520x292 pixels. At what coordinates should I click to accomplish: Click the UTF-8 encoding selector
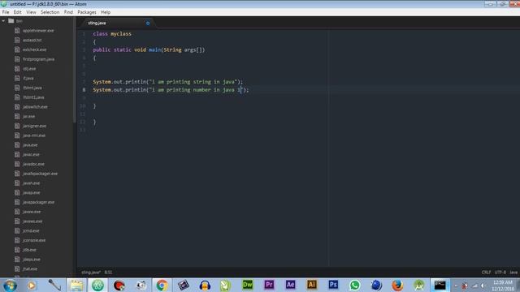(x=500, y=273)
